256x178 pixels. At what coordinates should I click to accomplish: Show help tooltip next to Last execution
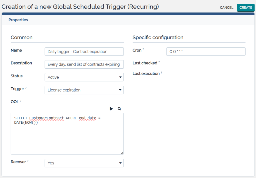tap(161, 73)
